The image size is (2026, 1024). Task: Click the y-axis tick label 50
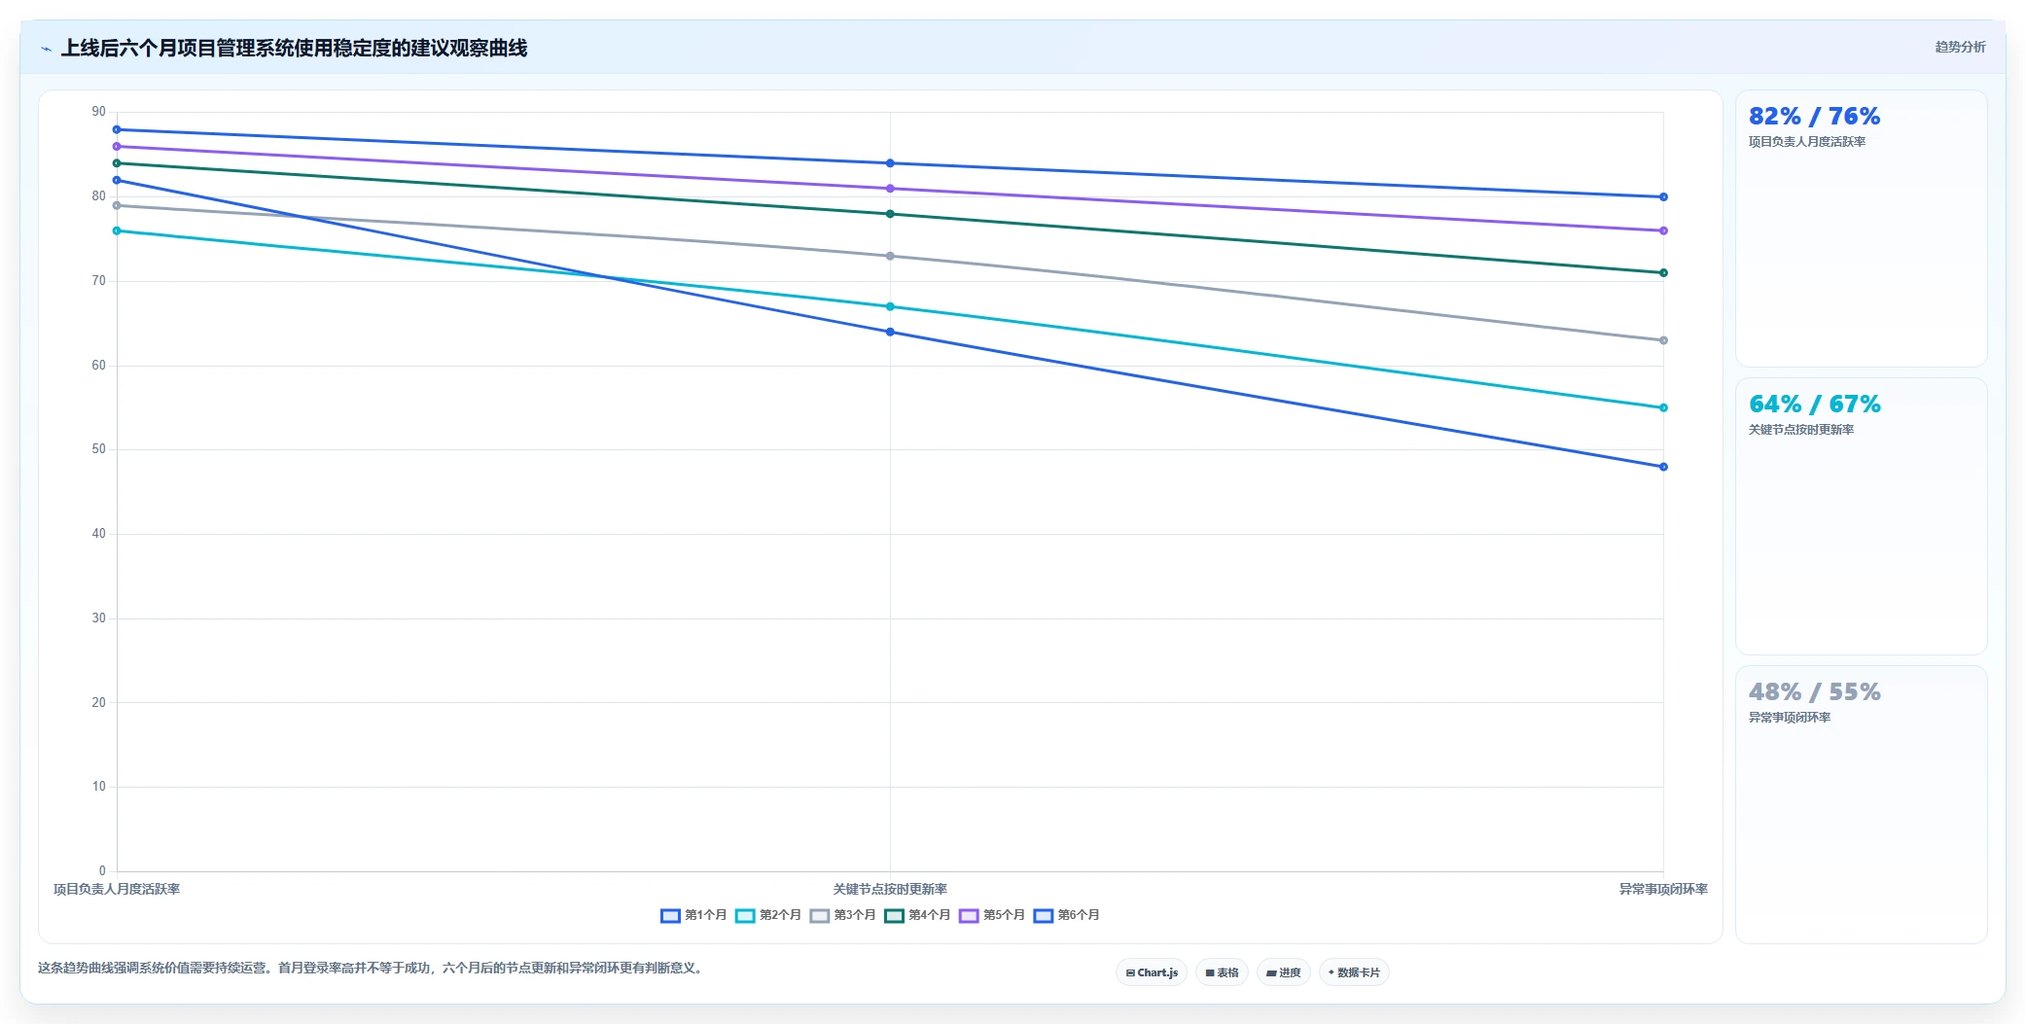click(98, 449)
